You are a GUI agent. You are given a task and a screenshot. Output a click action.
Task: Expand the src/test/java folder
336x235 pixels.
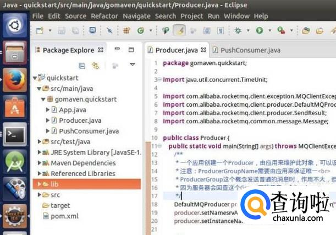[x=39, y=141]
